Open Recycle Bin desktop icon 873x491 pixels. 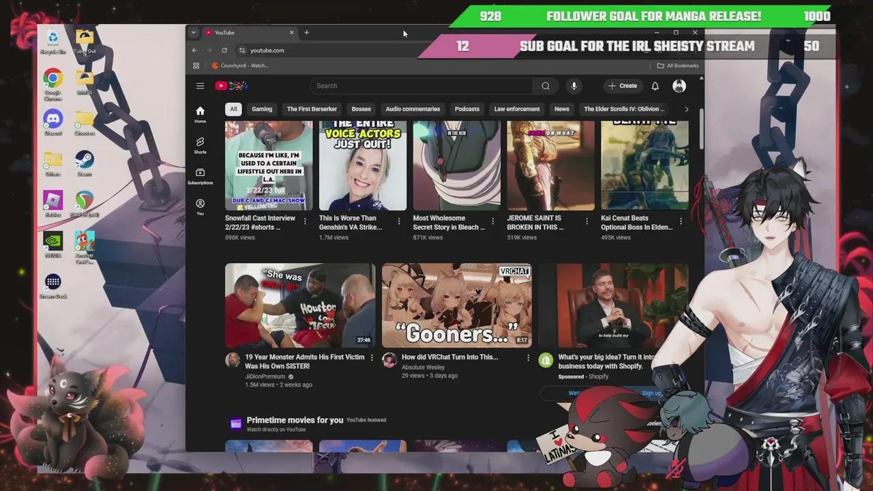[x=53, y=42]
